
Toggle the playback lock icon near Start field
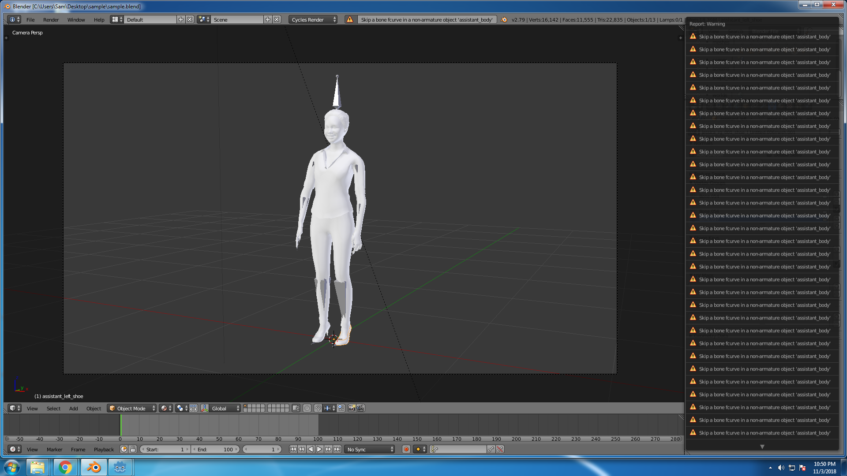[133, 449]
